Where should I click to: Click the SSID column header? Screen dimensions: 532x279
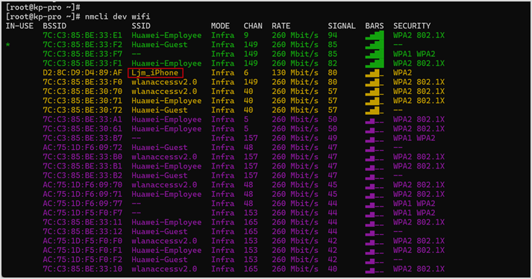coord(141,26)
